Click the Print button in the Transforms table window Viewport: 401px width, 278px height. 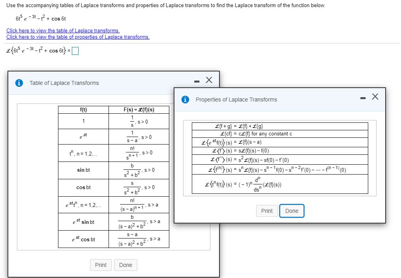(101, 265)
